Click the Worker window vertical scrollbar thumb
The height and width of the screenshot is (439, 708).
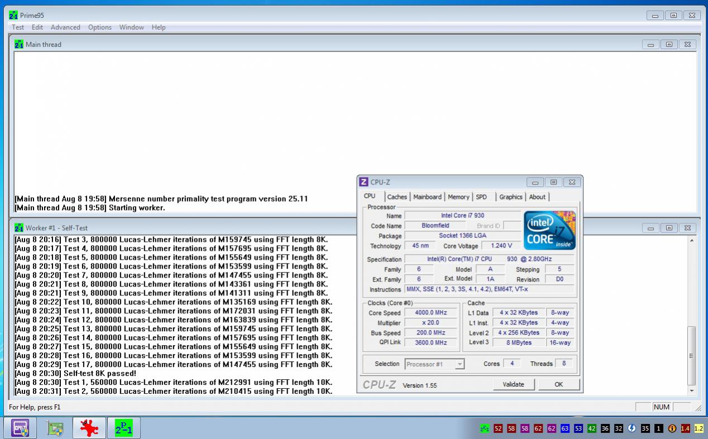(x=692, y=356)
